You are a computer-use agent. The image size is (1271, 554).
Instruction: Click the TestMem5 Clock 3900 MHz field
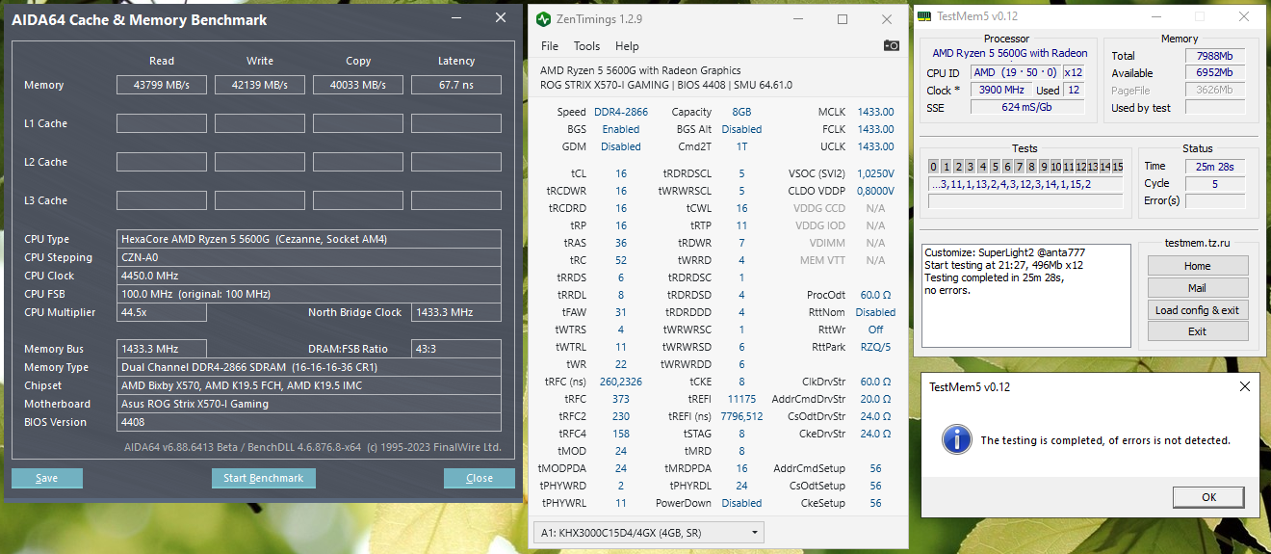(x=1001, y=90)
